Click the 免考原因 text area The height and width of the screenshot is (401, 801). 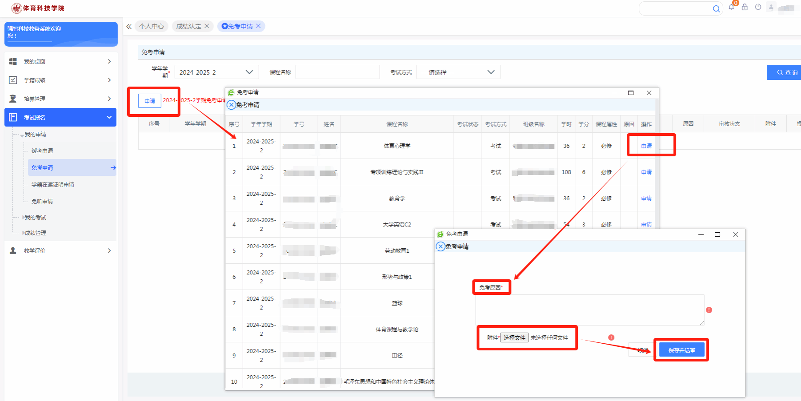pyautogui.click(x=589, y=310)
